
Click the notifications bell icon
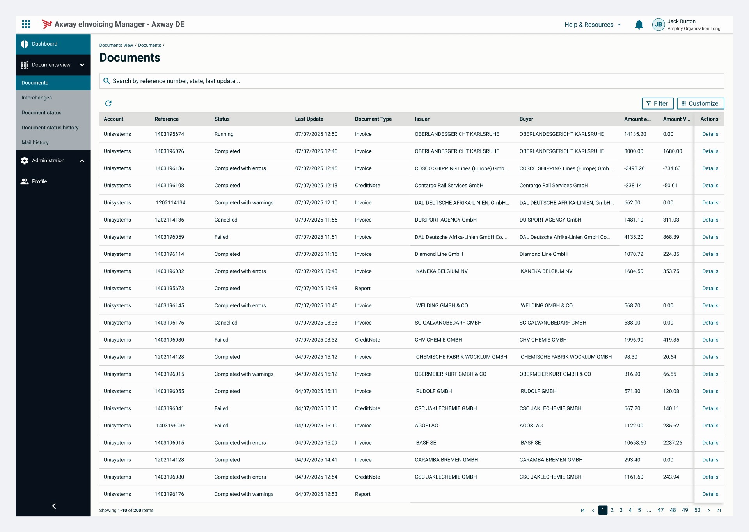(639, 25)
